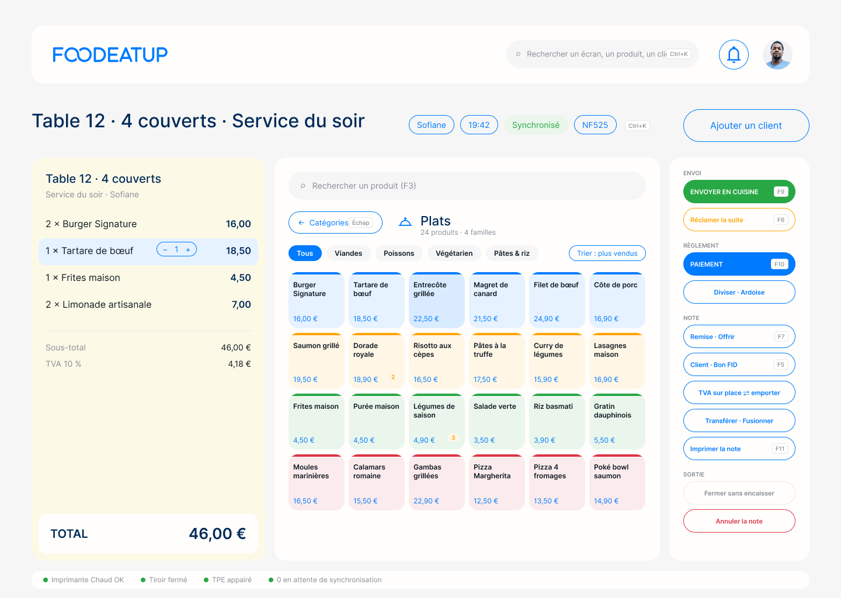Click Réclamer la suite
The image size is (841, 598).
click(x=739, y=220)
